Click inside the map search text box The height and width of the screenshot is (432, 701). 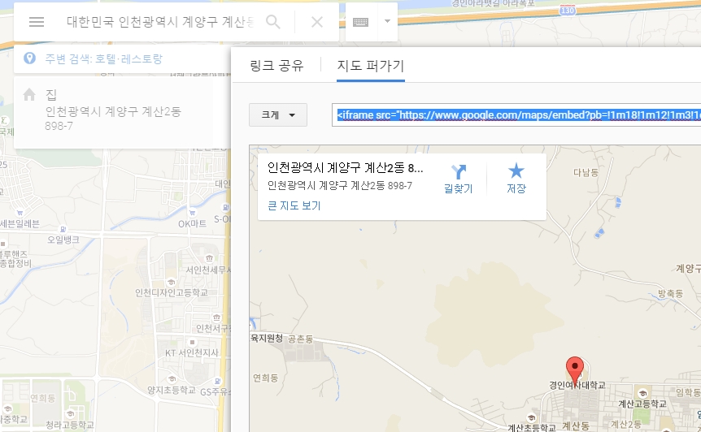pos(159,22)
